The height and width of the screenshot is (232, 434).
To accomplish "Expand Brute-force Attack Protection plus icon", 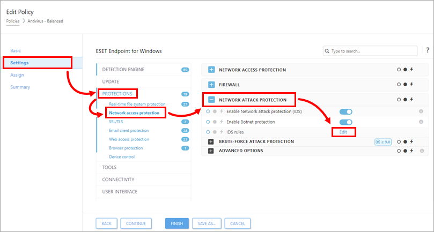I will coord(211,142).
